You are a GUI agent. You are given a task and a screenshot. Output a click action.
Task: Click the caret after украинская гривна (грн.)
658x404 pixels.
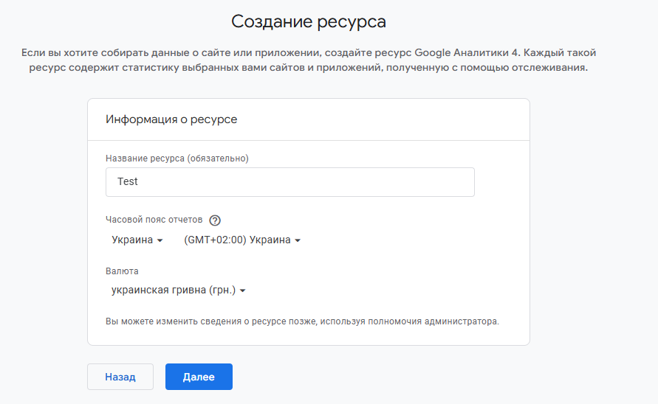(x=242, y=291)
